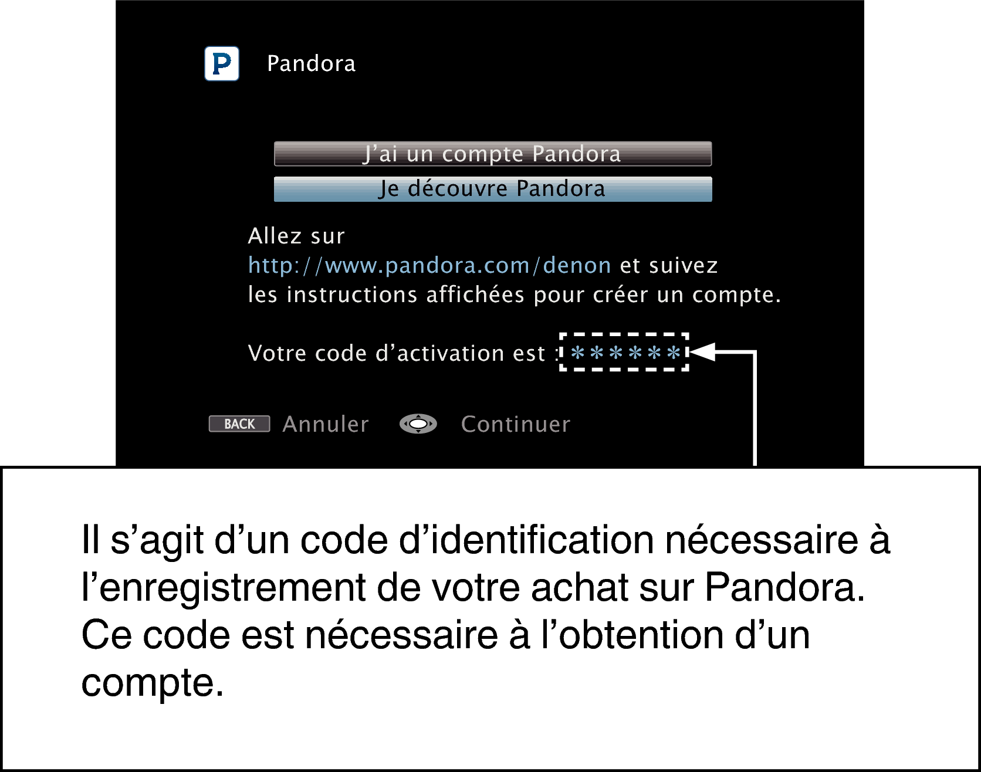This screenshot has height=772, width=981.
Task: Click the Annuler label
Action: [x=326, y=424]
